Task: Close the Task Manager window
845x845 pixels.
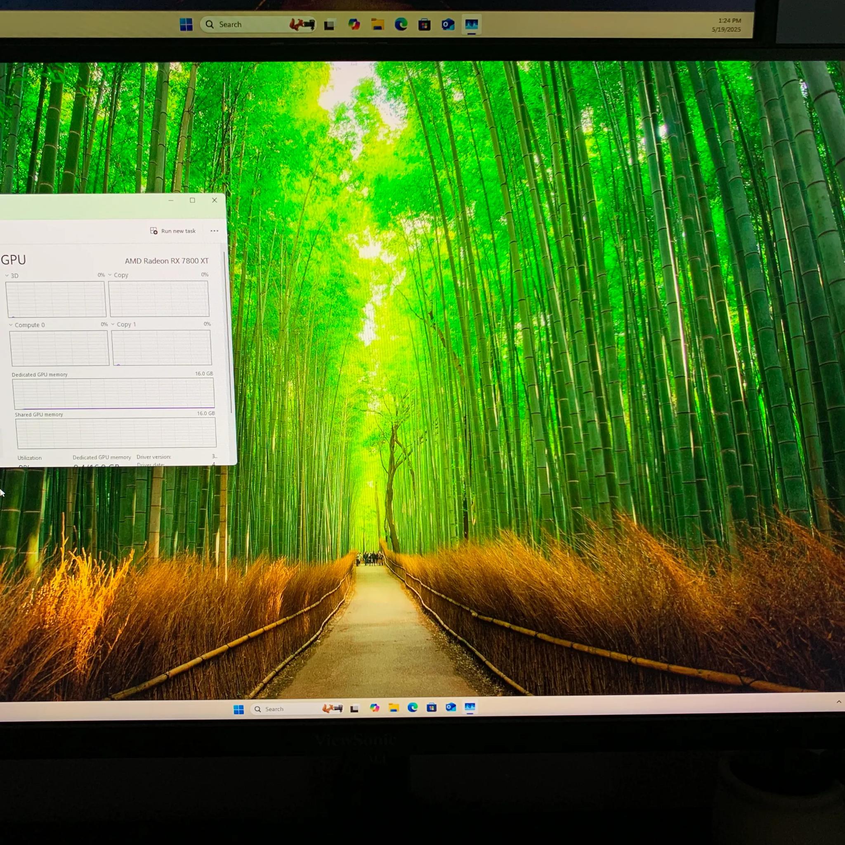Action: point(214,200)
